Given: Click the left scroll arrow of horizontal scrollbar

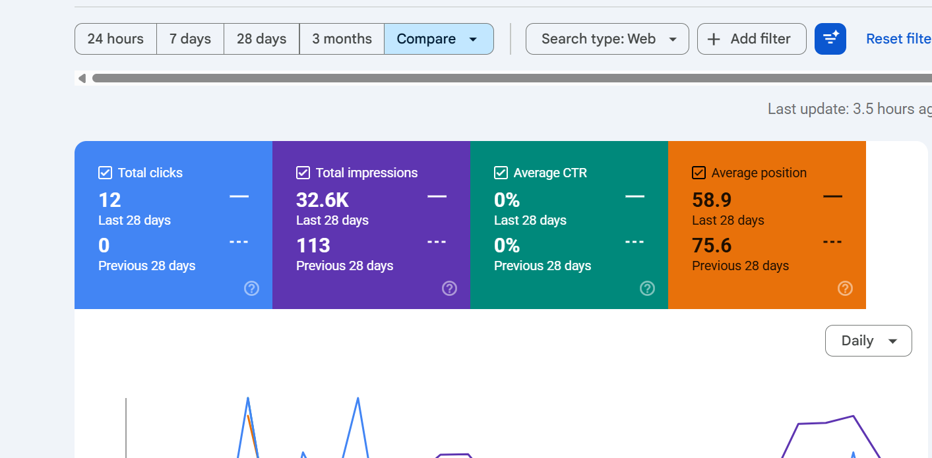Looking at the screenshot, I should pos(82,78).
